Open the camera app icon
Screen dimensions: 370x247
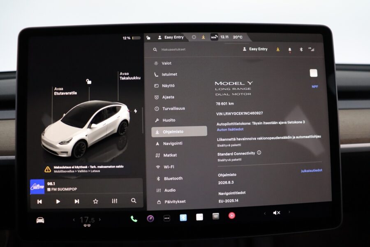pyautogui.click(x=150, y=219)
